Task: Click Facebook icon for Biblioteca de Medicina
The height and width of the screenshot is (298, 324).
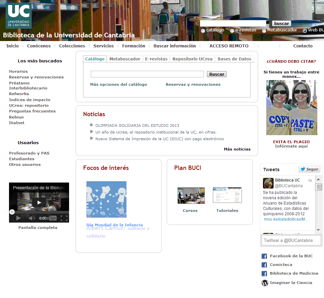Action: (x=264, y=274)
